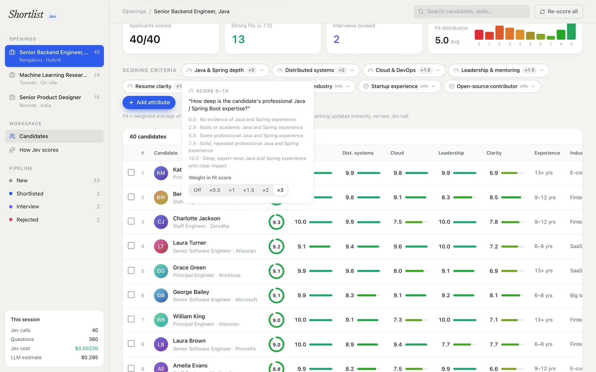Tick the checkbox for Laura Brown
Viewport: 596px width, 372px height.
(x=131, y=344)
